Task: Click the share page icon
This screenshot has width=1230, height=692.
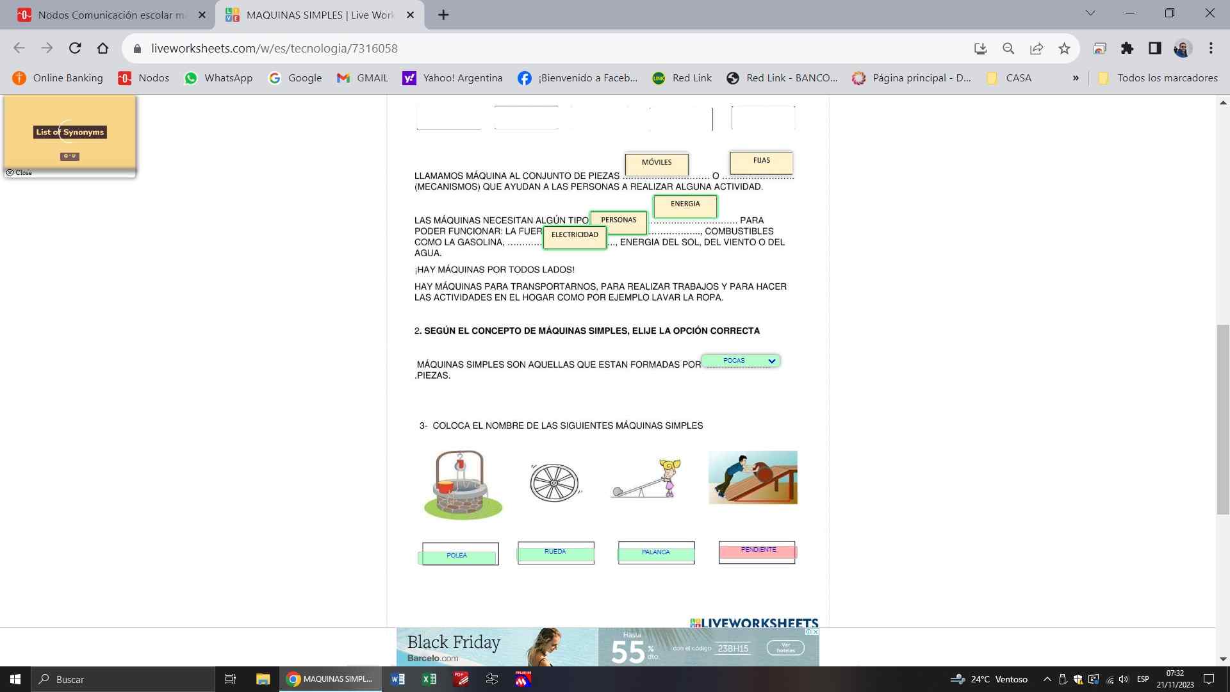Action: point(1036,48)
